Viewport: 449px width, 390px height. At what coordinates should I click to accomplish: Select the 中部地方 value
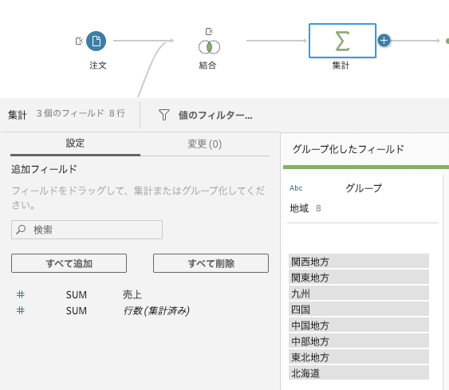[359, 341]
